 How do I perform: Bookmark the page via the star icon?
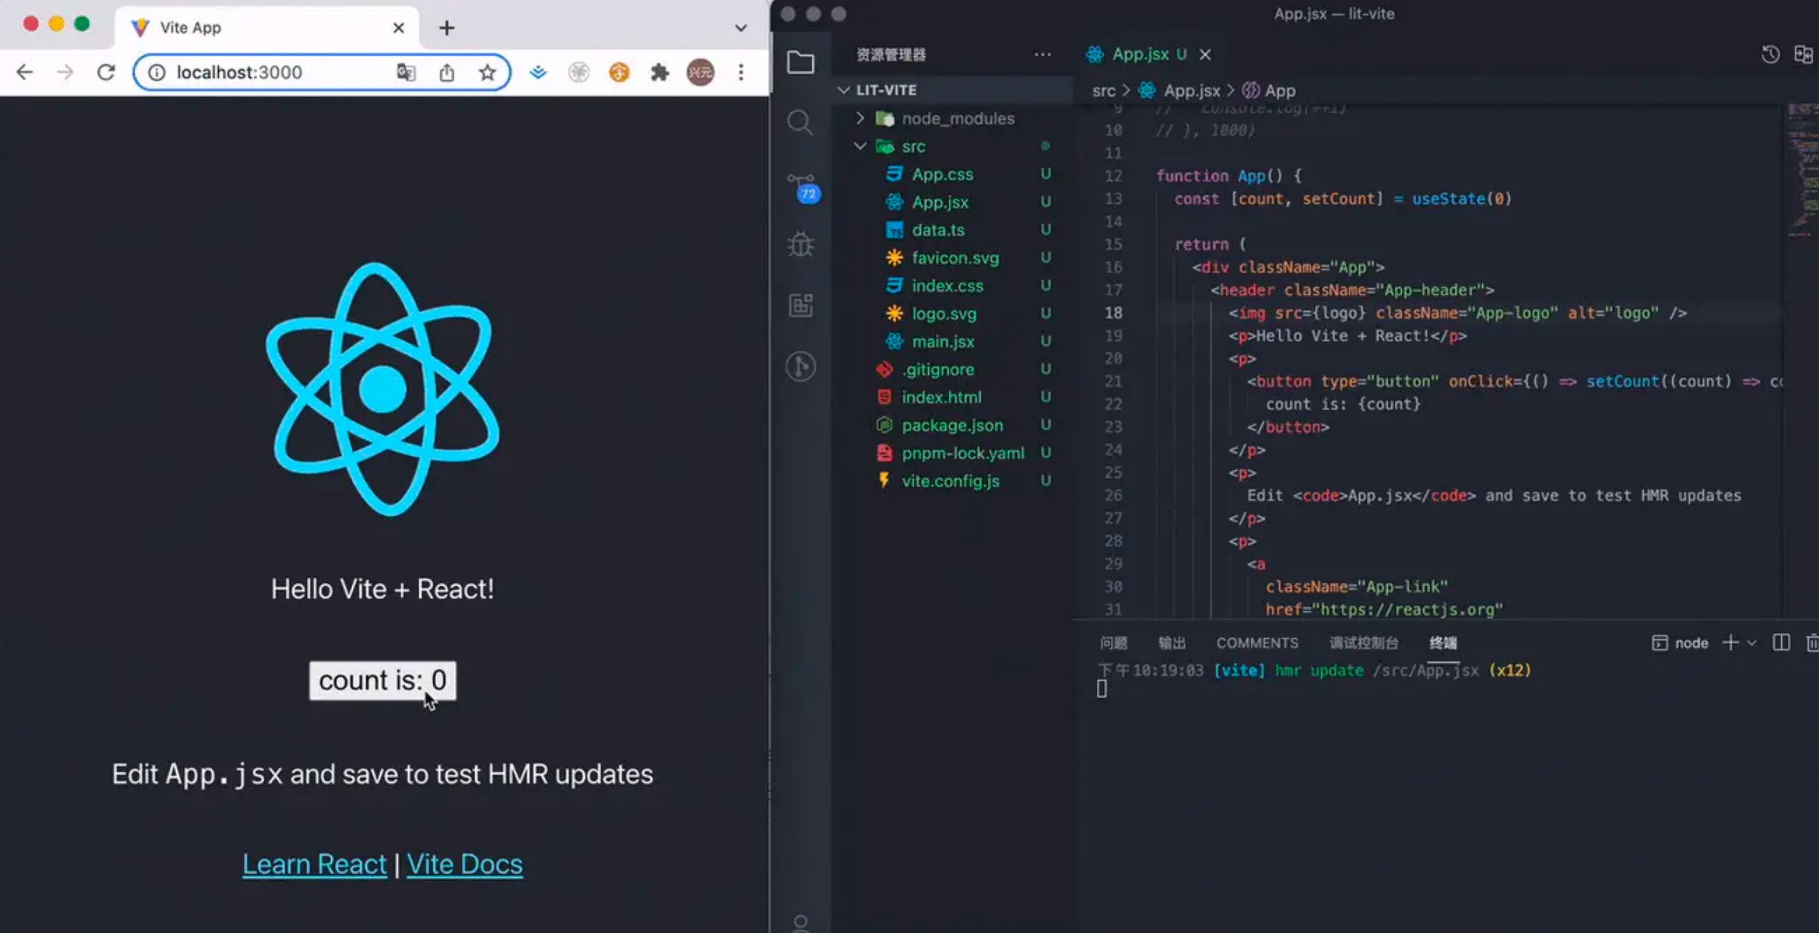coord(487,72)
